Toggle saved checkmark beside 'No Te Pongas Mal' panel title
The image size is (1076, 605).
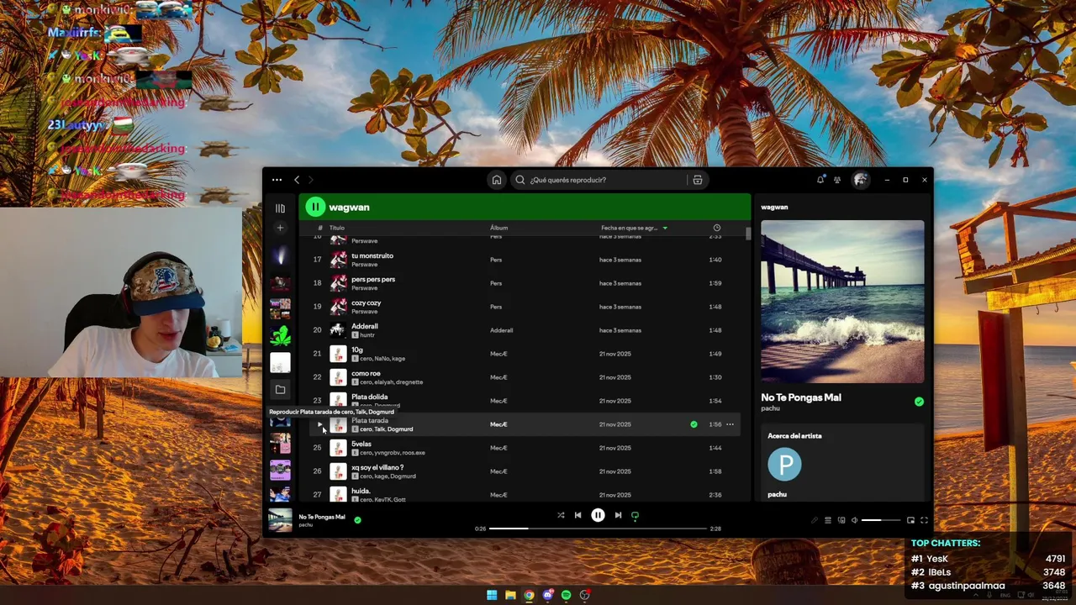coord(919,402)
